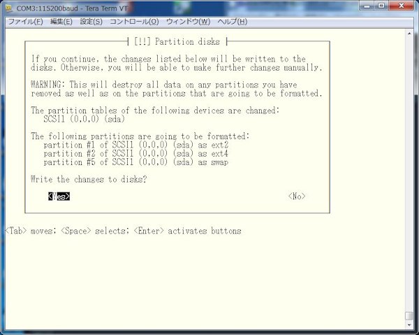Minimize the Tera Term window
This screenshot has height=335, width=419.
(x=367, y=6)
